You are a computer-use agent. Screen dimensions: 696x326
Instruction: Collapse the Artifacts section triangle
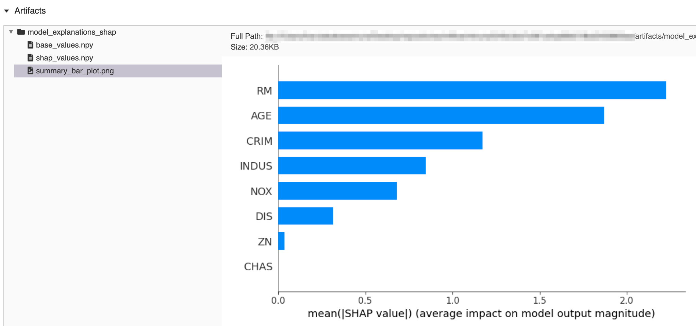(x=6, y=11)
